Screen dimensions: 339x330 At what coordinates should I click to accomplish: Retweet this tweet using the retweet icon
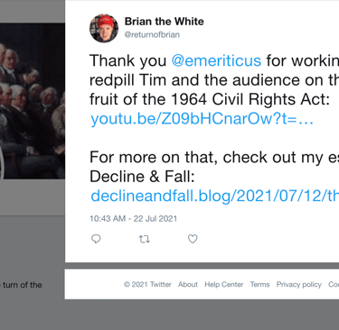(x=144, y=239)
